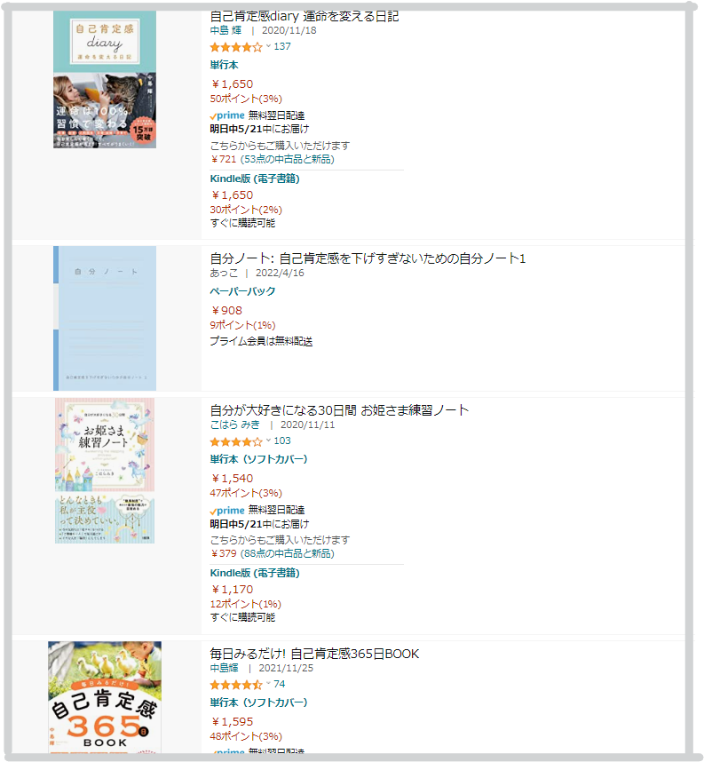Click star rating of お姫さま練習ノート

236,441
